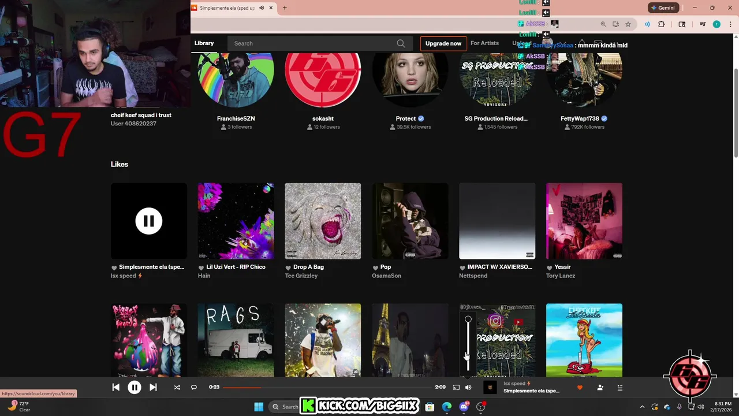Open the next-up queue list icon
The height and width of the screenshot is (416, 739).
[620, 388]
